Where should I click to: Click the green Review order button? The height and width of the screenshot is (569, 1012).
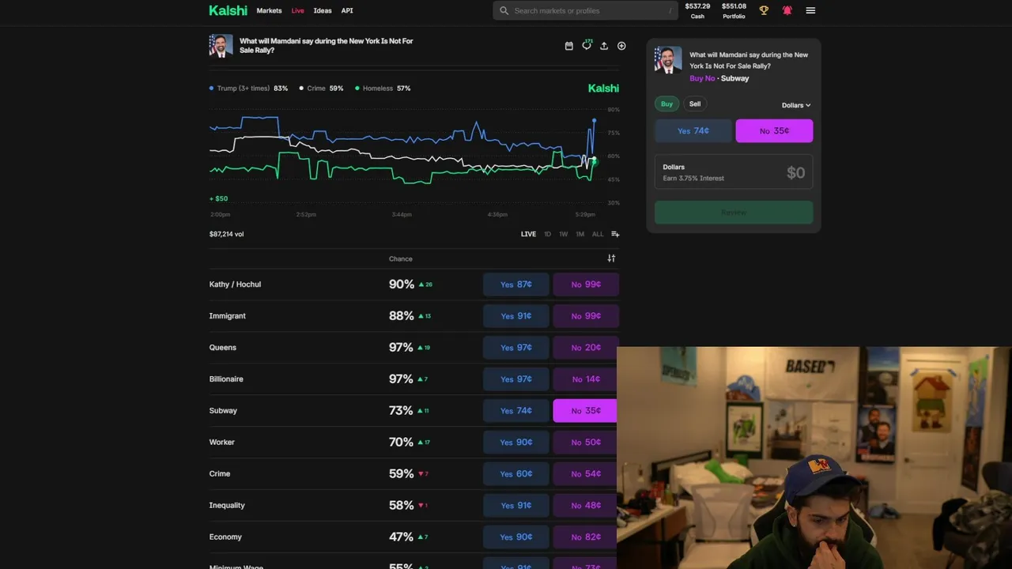coord(734,212)
